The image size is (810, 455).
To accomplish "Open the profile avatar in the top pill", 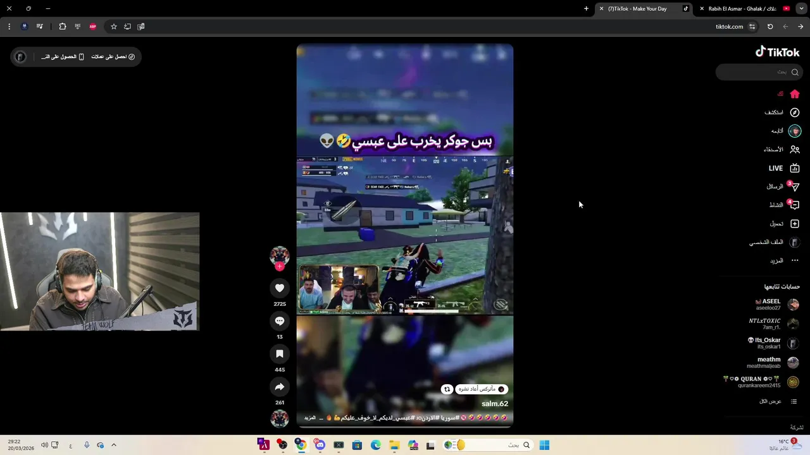I will coord(20,57).
